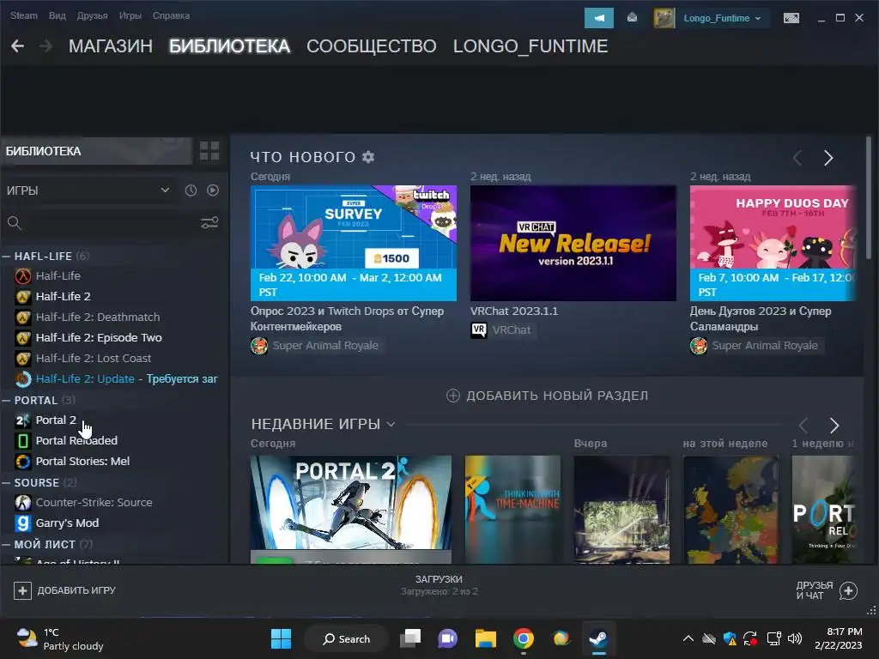Open the Super Animal Royale survey news image
Viewport: 879px width, 659px height.
pyautogui.click(x=353, y=243)
